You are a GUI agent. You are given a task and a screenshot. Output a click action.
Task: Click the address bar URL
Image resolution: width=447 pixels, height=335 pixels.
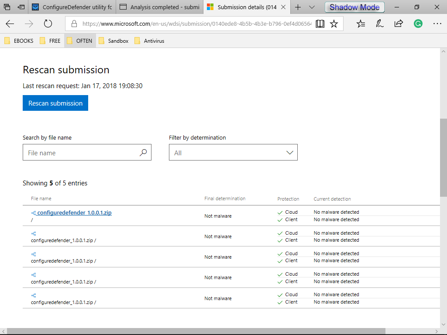coord(197,24)
